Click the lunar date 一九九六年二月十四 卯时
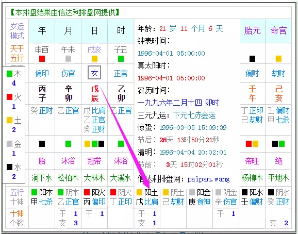This screenshot has height=234, width=298. click(x=178, y=103)
